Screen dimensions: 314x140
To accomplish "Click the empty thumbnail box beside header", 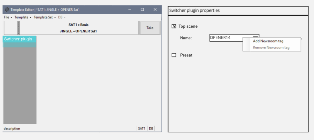I will tap(11, 28).
